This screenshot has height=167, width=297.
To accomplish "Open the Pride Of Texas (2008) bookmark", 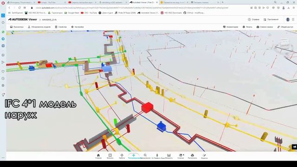I will click(125, 13).
